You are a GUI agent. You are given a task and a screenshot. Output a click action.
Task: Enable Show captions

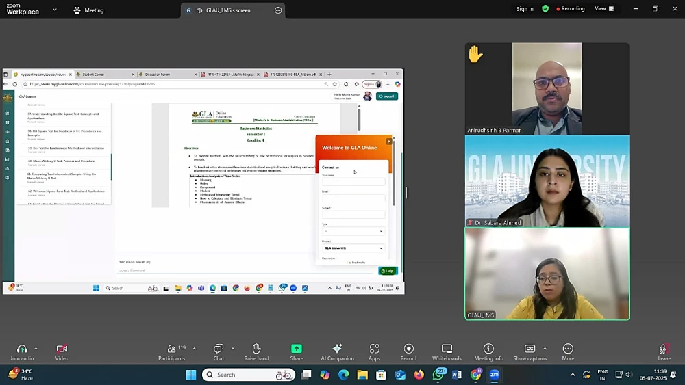[530, 351]
